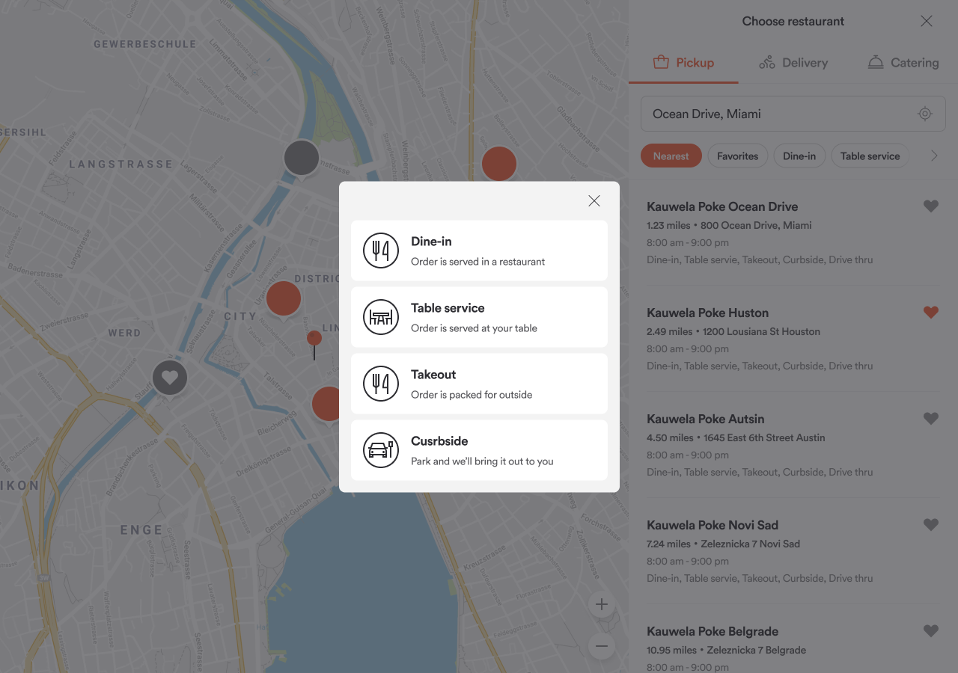This screenshot has height=673, width=958.
Task: Click the Delivery bicycle icon
Action: coord(767,63)
